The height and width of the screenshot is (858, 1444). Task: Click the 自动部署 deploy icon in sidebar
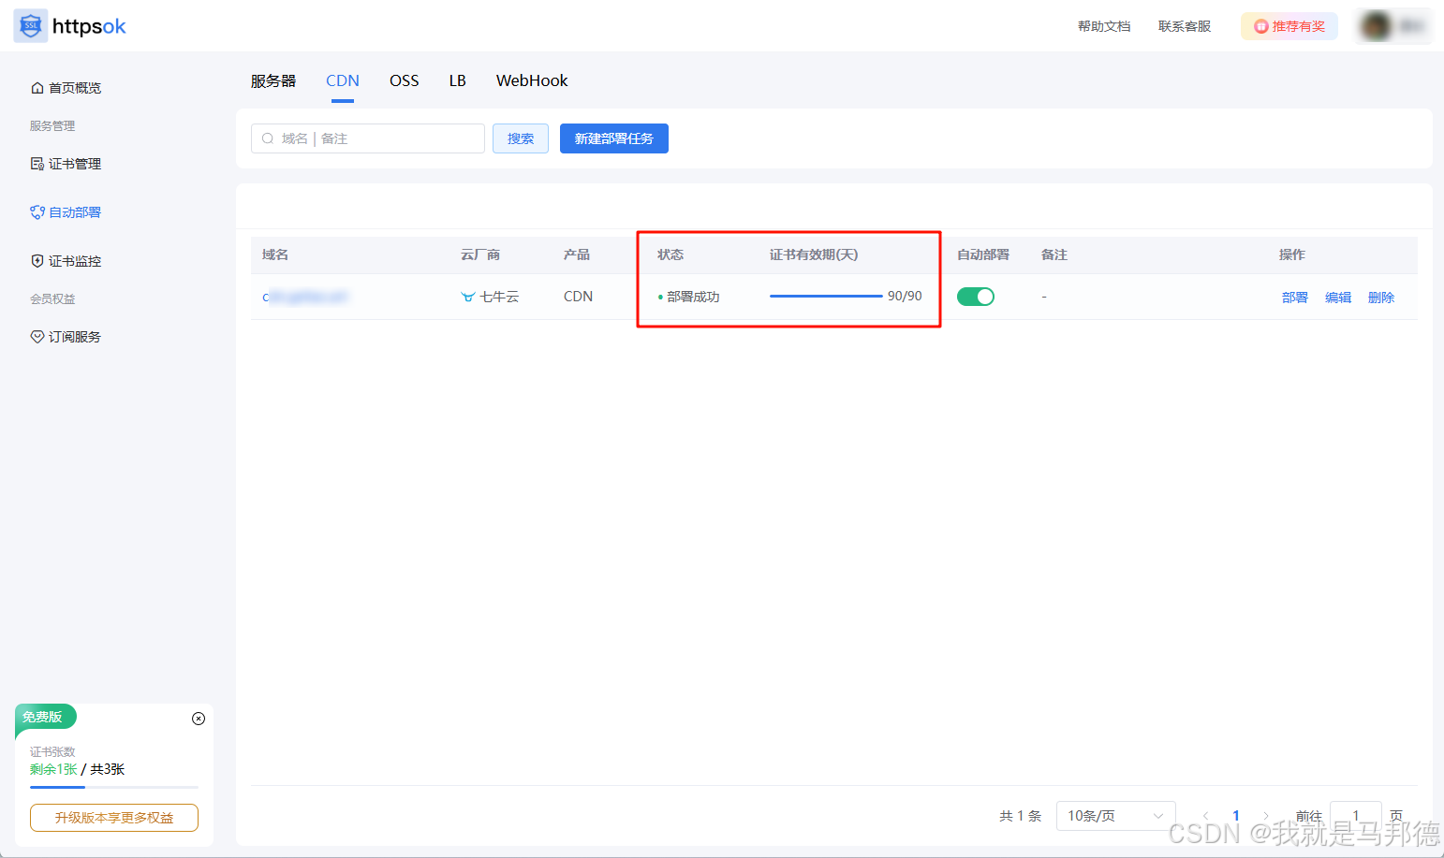tap(37, 211)
